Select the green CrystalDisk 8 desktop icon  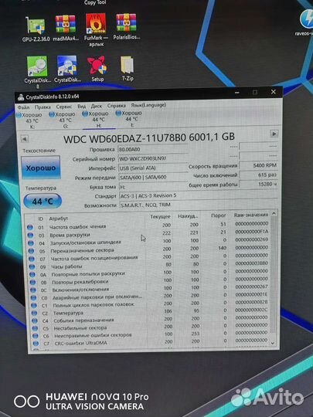(x=38, y=72)
